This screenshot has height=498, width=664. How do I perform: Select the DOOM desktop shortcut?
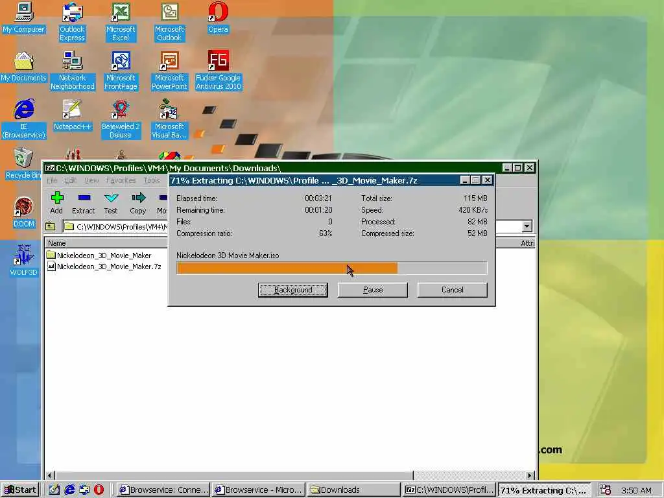[x=24, y=213]
